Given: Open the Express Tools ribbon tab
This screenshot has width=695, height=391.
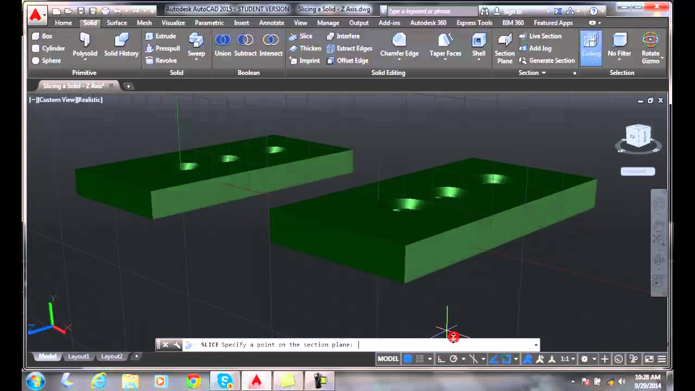Looking at the screenshot, I should point(474,23).
